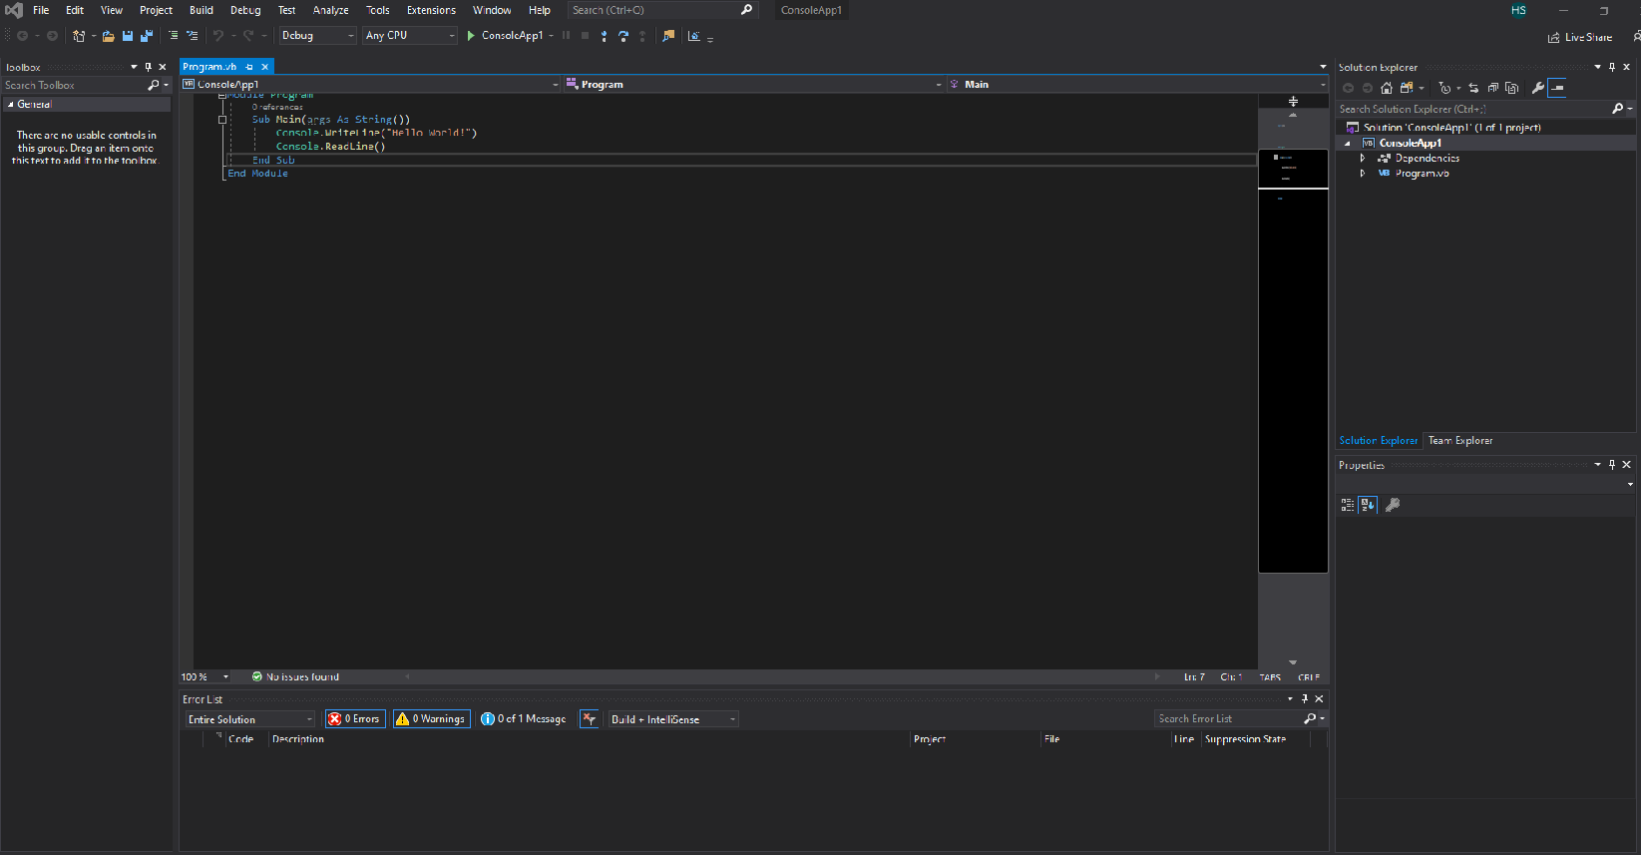Image resolution: width=1641 pixels, height=855 pixels.
Task: Click Collapse All icon in Solution Explorer
Action: point(1493,88)
